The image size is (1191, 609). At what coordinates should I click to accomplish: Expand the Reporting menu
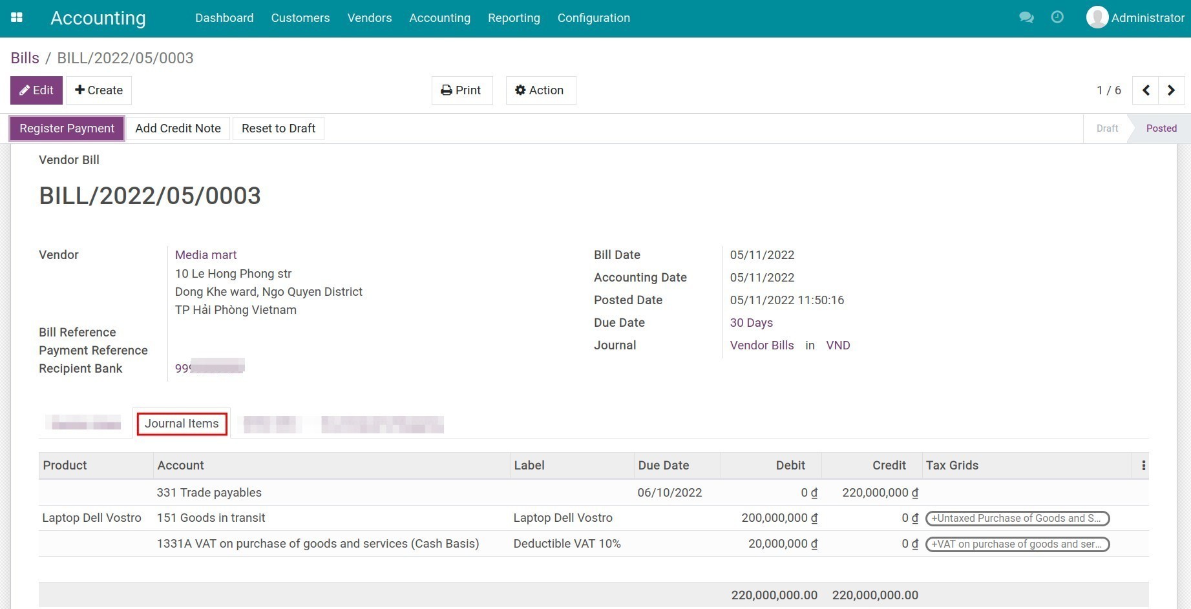point(514,18)
